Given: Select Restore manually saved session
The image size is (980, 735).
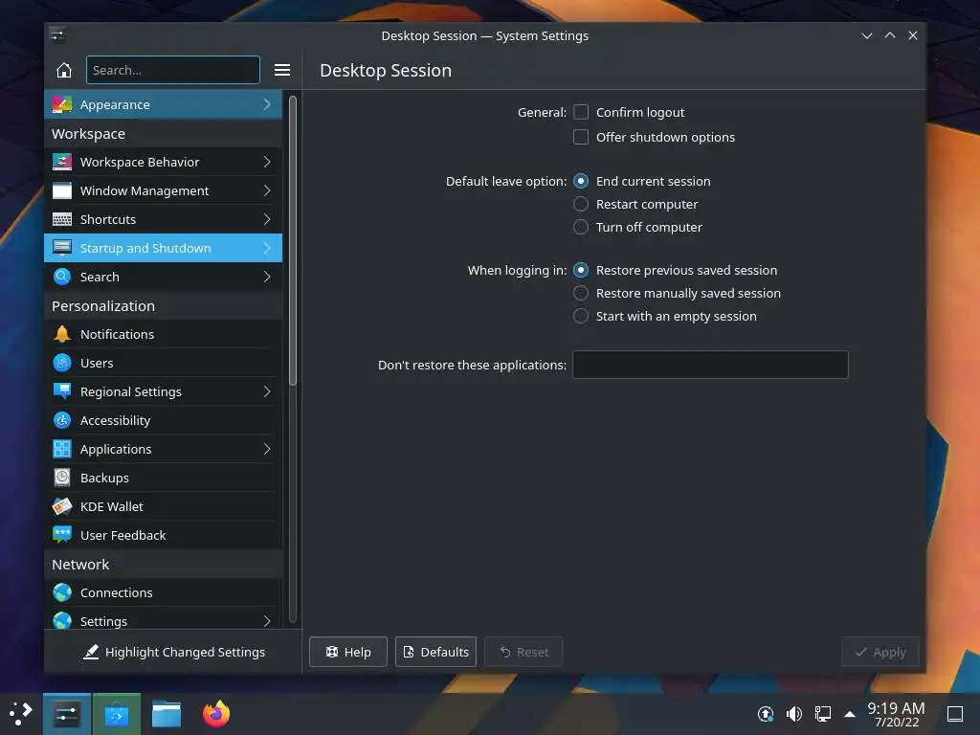Looking at the screenshot, I should [581, 293].
